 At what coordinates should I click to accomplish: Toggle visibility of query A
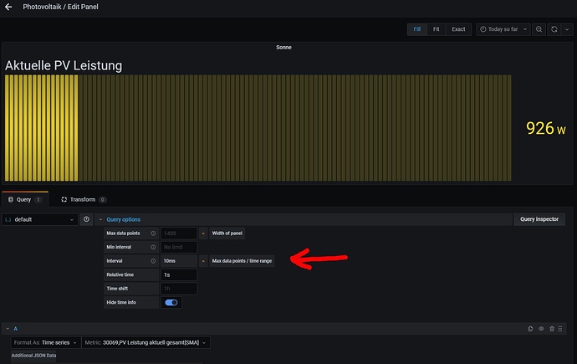tap(541, 329)
